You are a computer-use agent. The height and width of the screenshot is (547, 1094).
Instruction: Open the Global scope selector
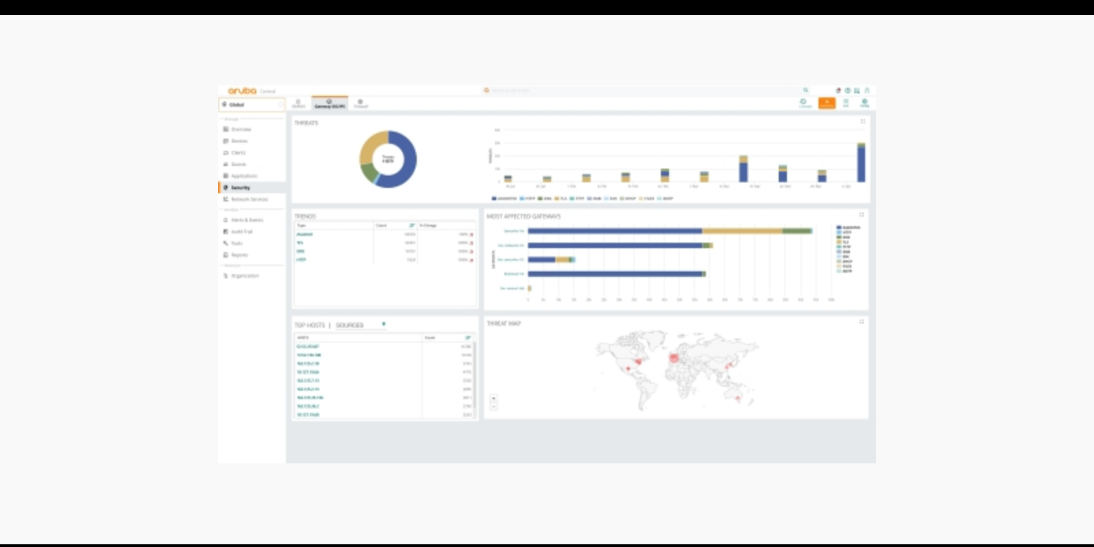(x=252, y=105)
